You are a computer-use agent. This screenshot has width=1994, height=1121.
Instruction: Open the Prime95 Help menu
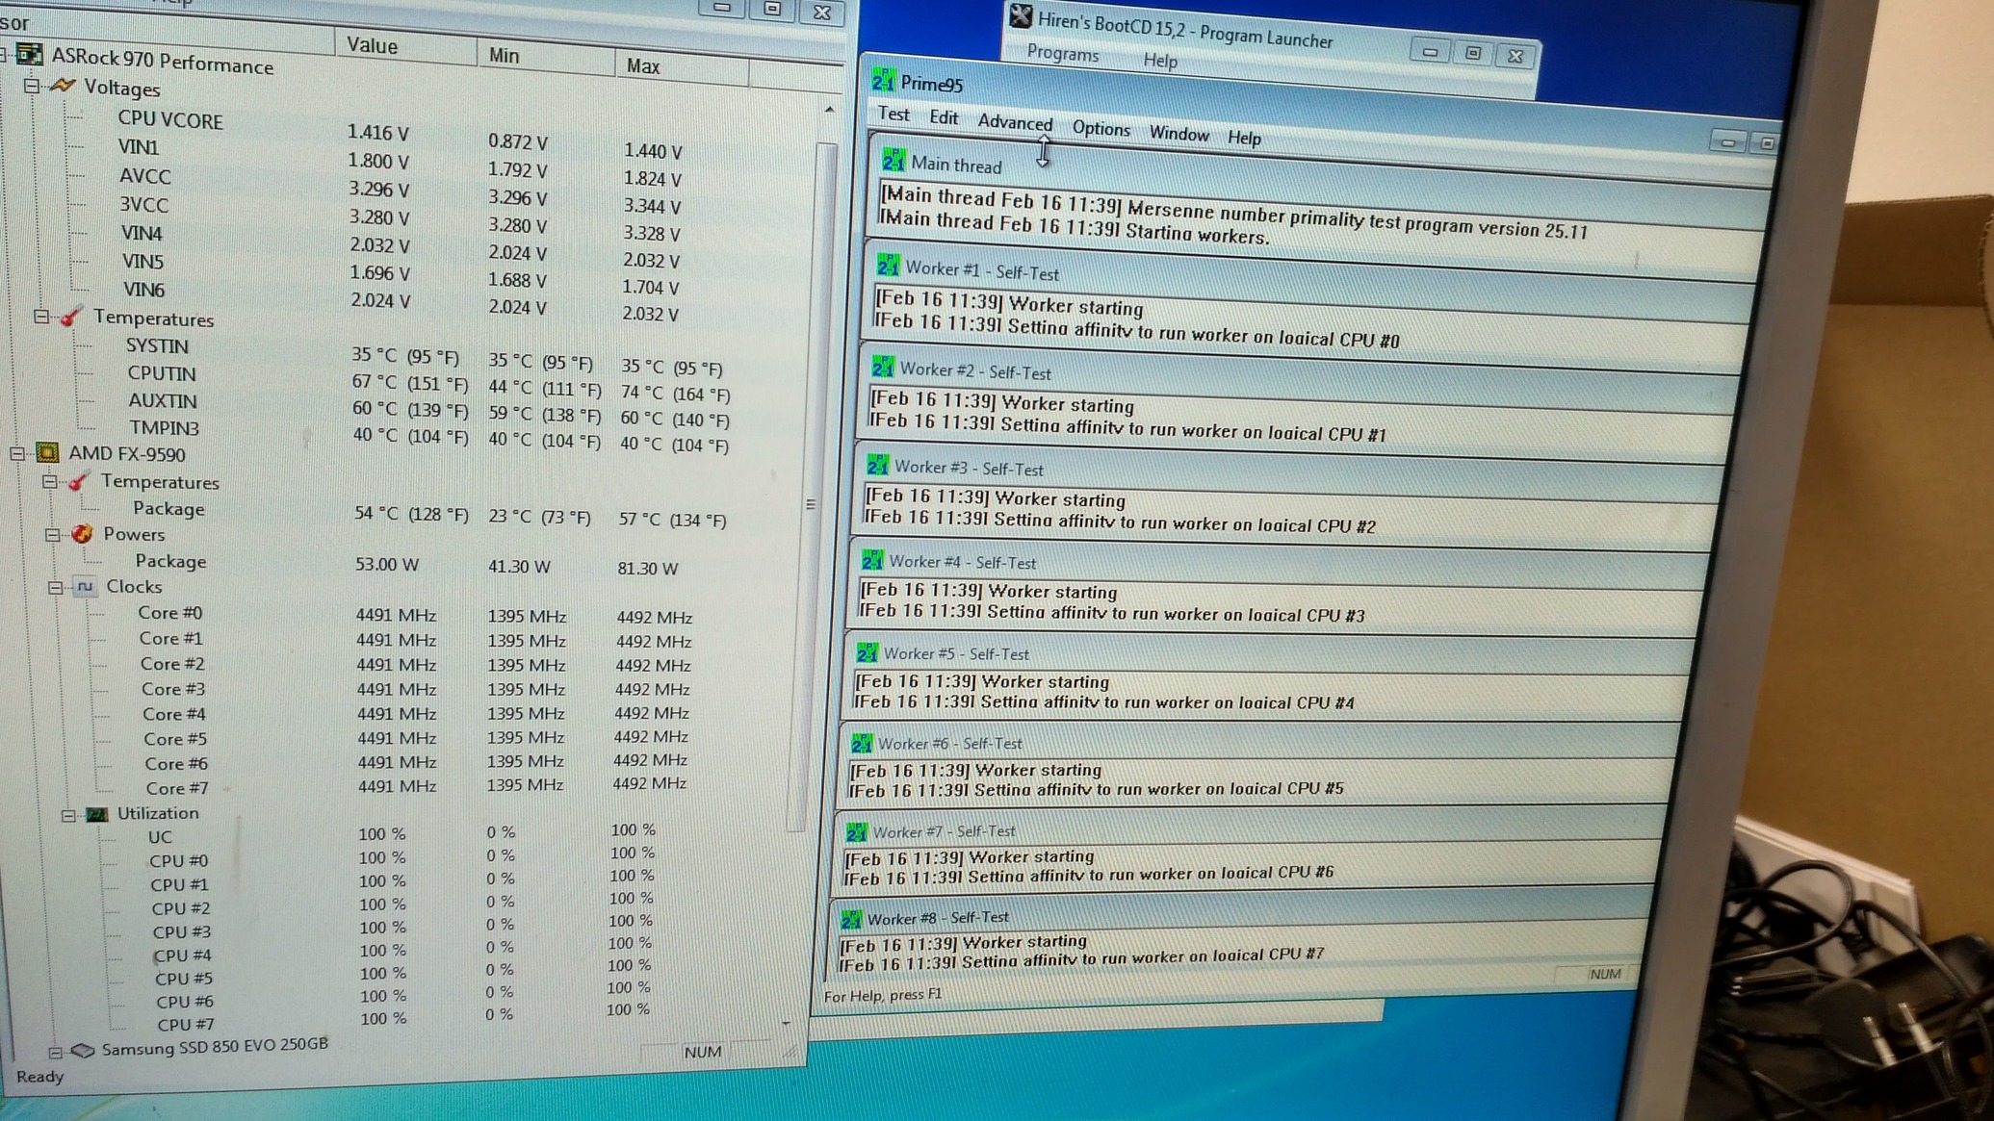coord(1244,138)
